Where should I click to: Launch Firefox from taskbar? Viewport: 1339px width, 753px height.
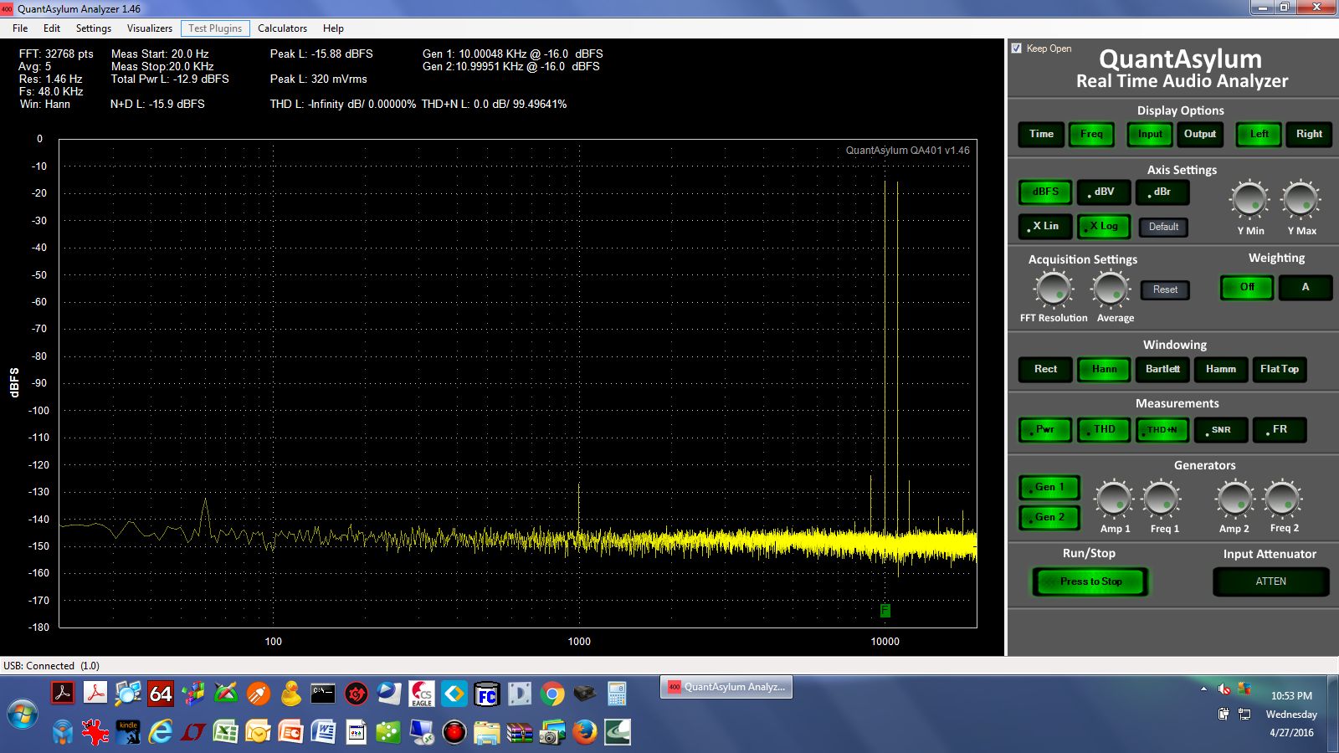click(x=585, y=732)
